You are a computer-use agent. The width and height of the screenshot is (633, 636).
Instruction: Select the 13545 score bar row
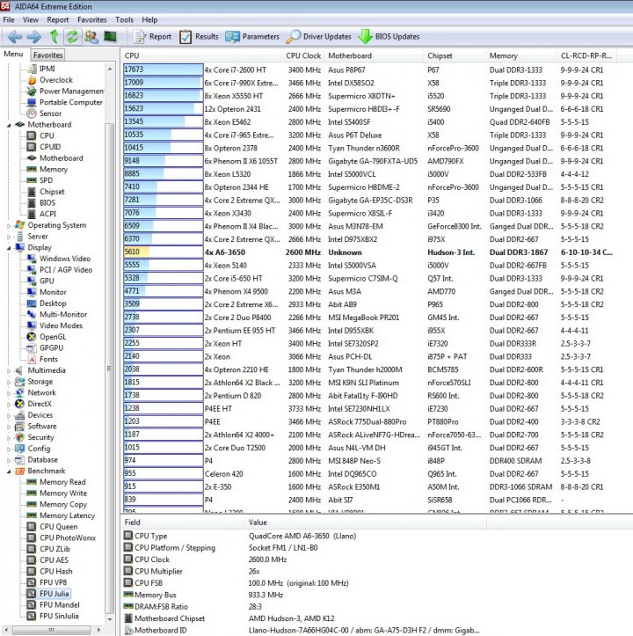(x=163, y=121)
